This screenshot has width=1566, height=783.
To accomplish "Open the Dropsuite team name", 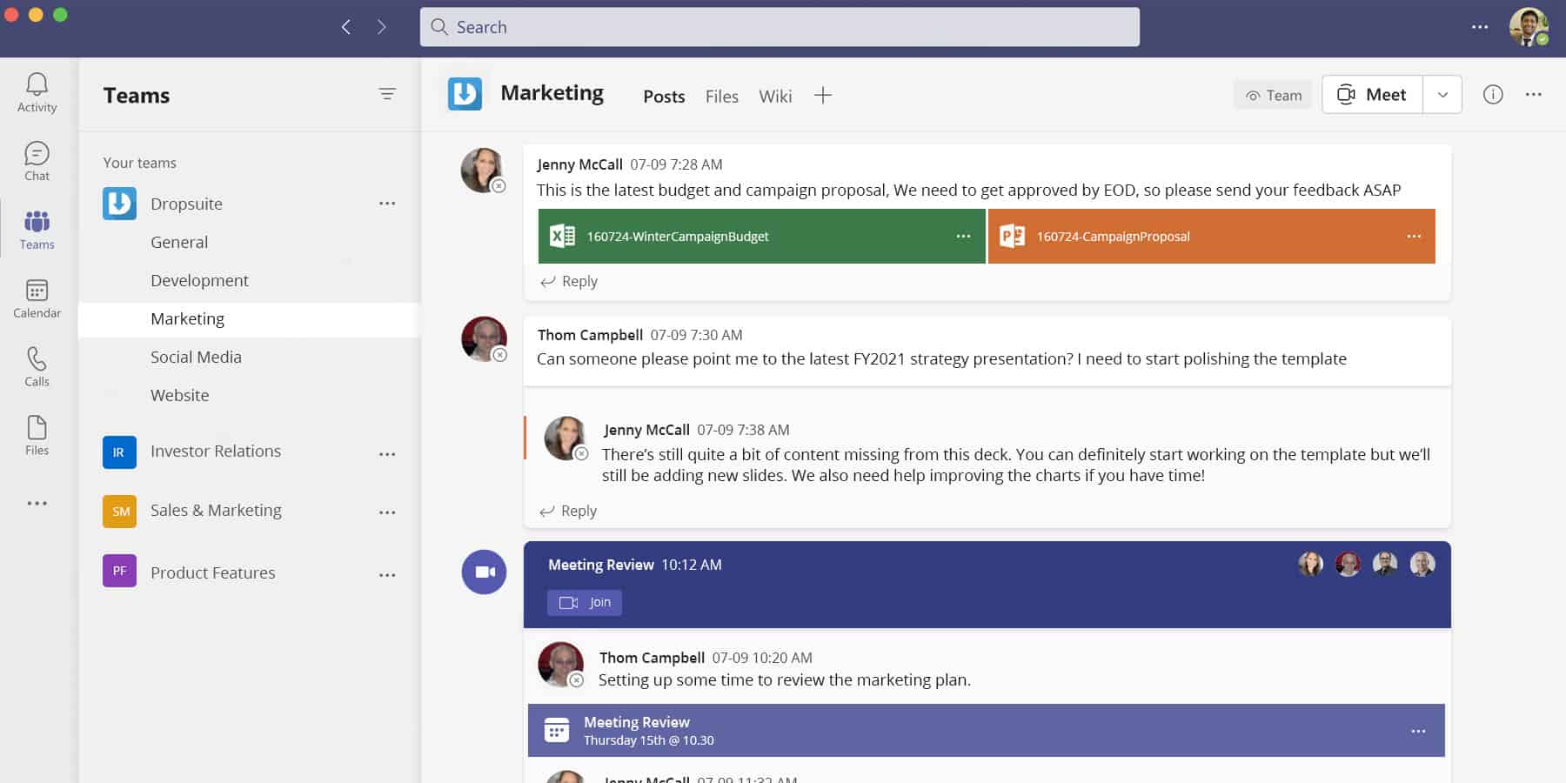I will coord(186,204).
